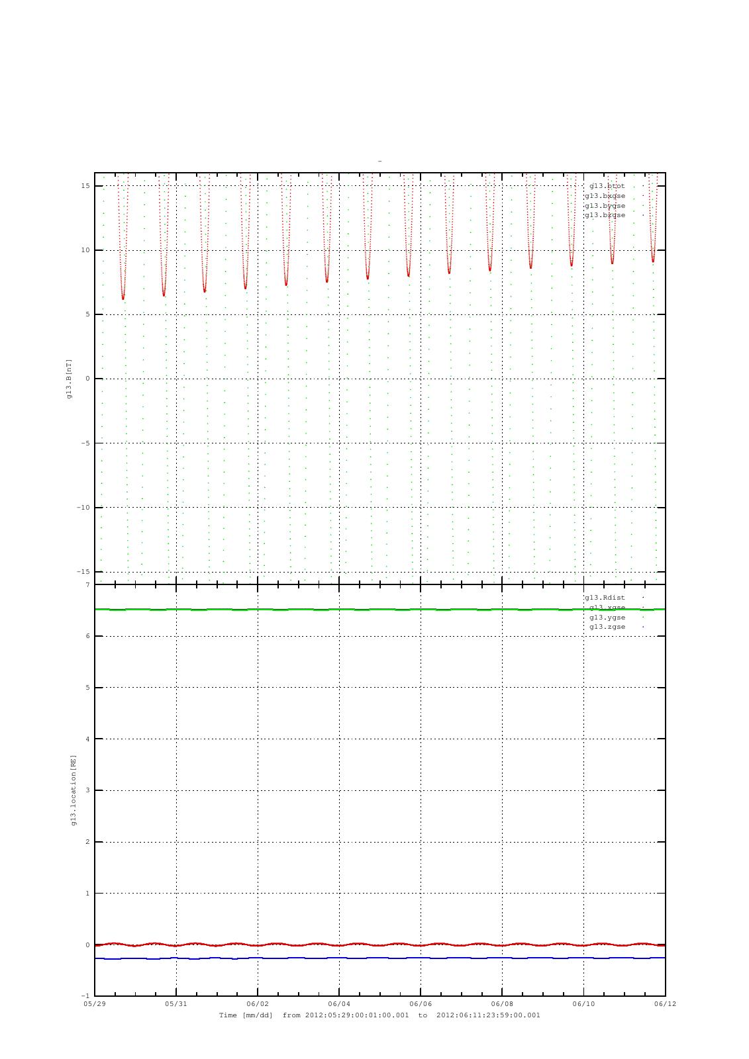Select the g13.B[nT] vertical axis label

pyautogui.click(x=69, y=379)
